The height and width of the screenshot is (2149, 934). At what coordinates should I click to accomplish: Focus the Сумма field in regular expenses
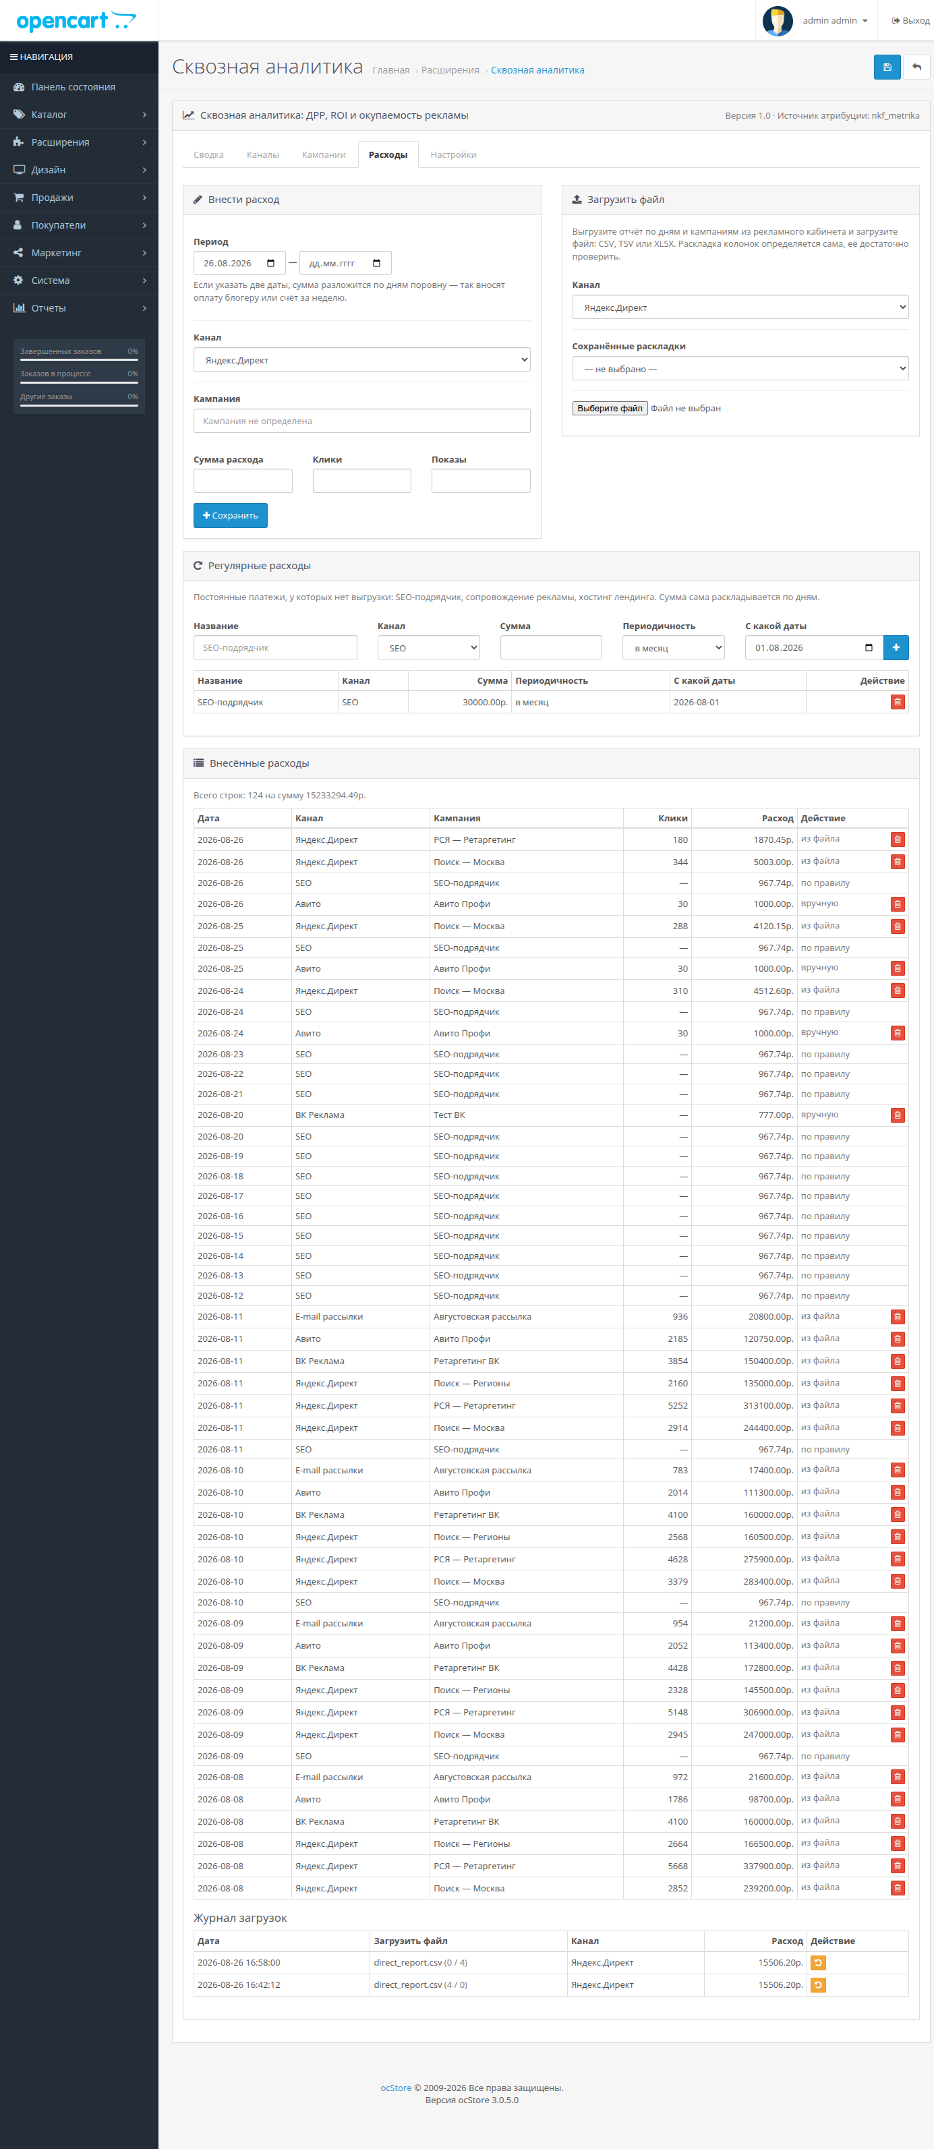pos(551,648)
